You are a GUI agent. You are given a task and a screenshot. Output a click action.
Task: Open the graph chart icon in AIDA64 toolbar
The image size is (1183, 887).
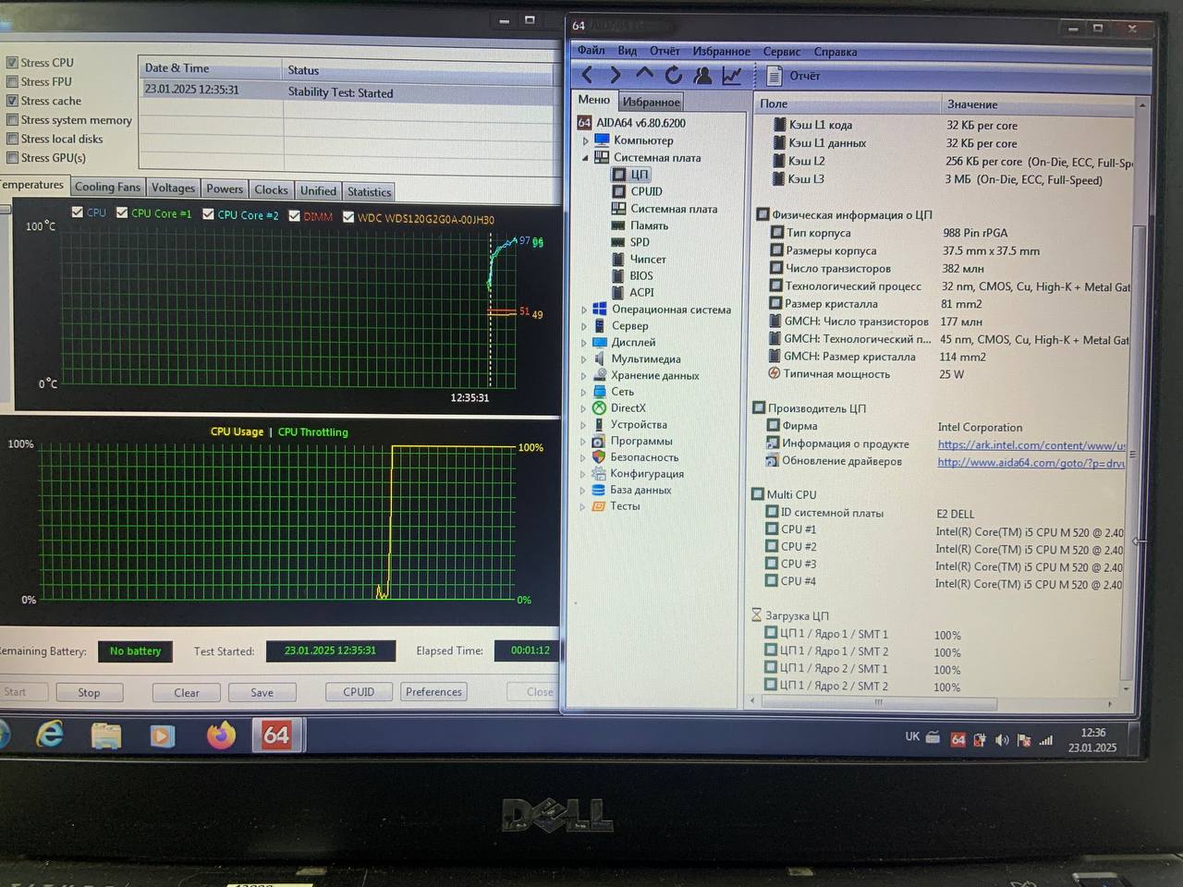click(x=731, y=75)
